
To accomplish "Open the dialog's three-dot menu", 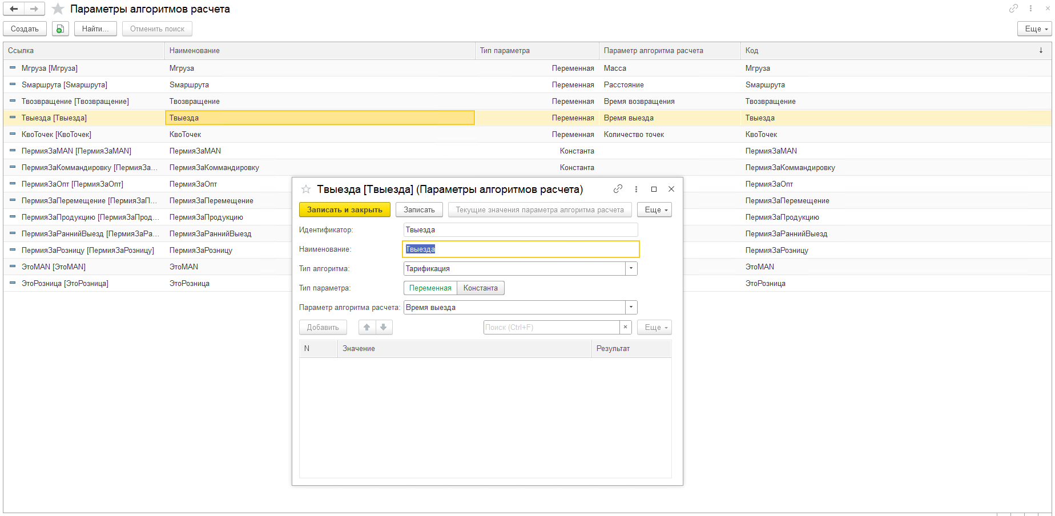I will pos(636,189).
